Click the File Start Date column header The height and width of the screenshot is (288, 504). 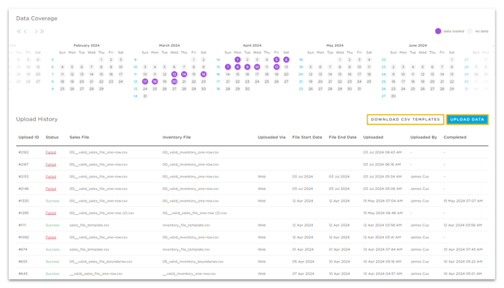pos(307,137)
